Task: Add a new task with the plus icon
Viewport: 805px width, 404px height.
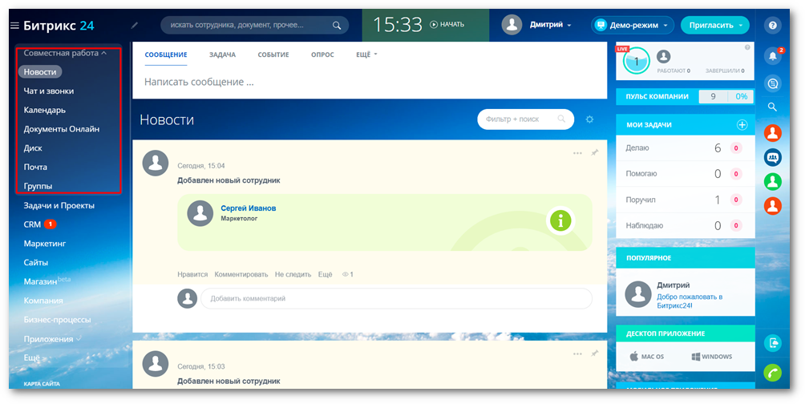Action: 742,125
